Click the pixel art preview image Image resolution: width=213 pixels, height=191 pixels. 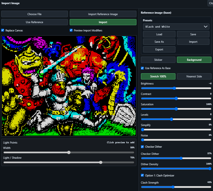tap(69, 86)
